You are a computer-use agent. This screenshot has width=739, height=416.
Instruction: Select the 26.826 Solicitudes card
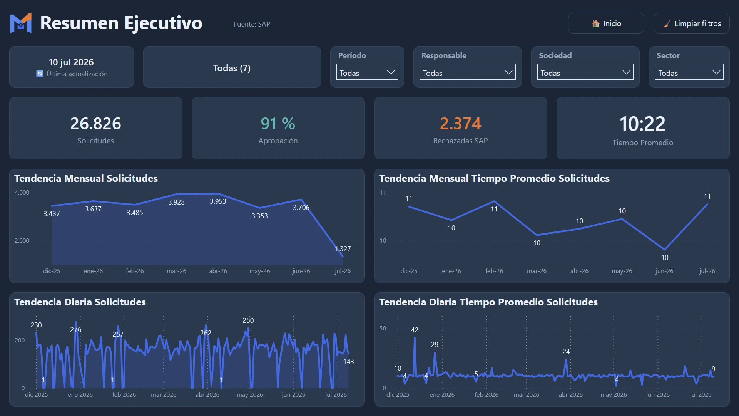click(x=96, y=128)
